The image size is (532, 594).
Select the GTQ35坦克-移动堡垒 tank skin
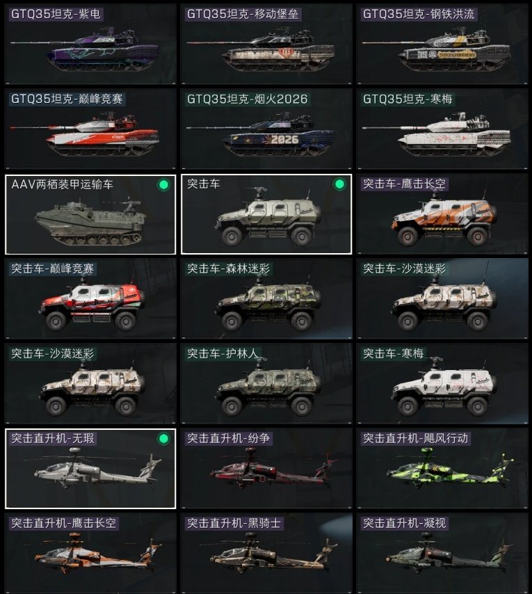click(266, 44)
